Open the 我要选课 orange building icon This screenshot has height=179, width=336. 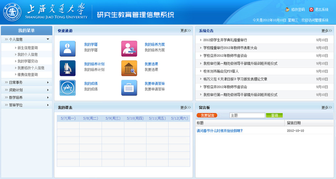pos(129,68)
